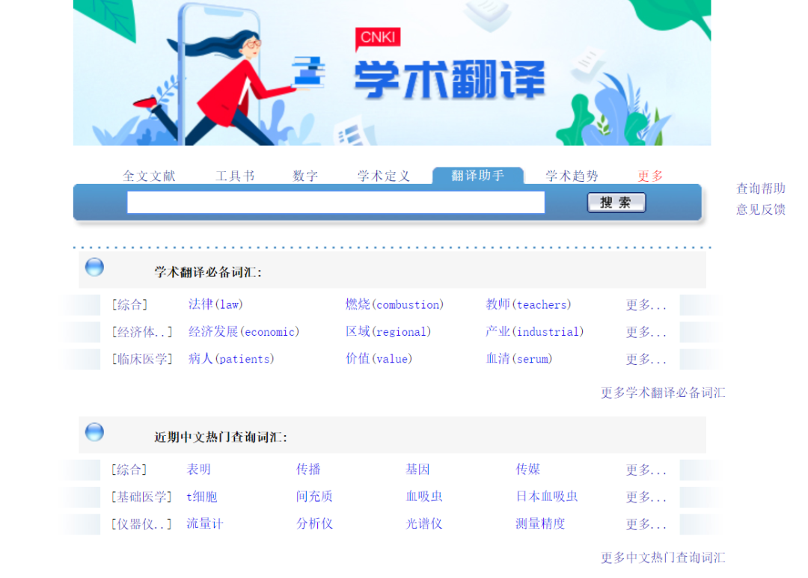
Task: Open the 基因 hot term
Action: 418,470
